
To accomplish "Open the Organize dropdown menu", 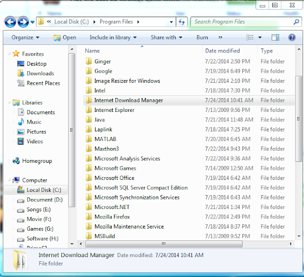I will coord(25,37).
